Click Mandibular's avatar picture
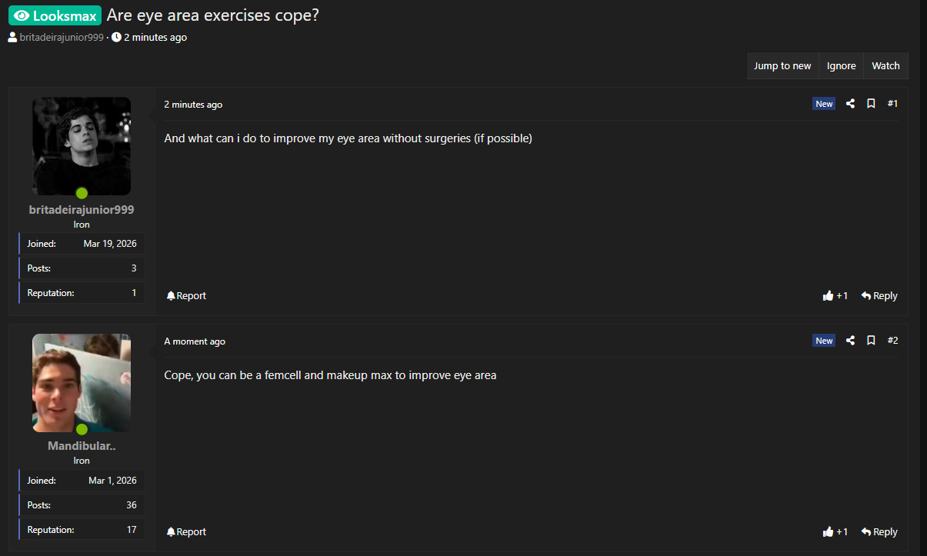927x556 pixels. point(82,382)
